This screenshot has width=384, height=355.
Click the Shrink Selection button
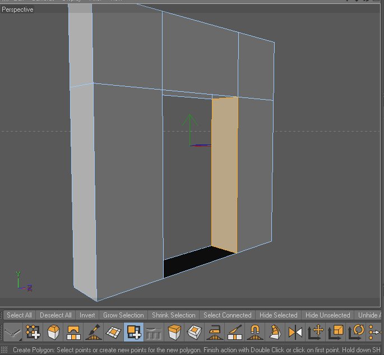174,315
